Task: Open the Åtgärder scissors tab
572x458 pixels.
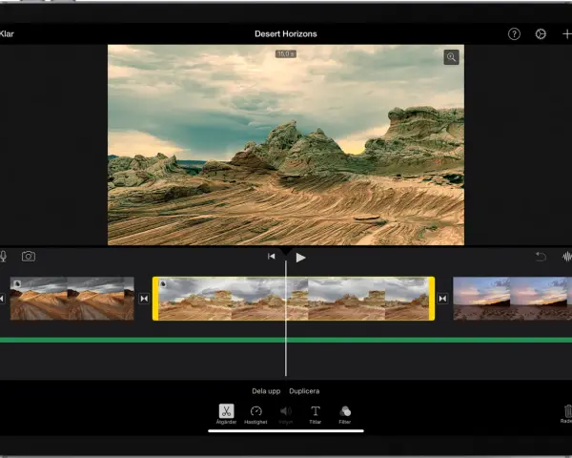Action: point(226,414)
